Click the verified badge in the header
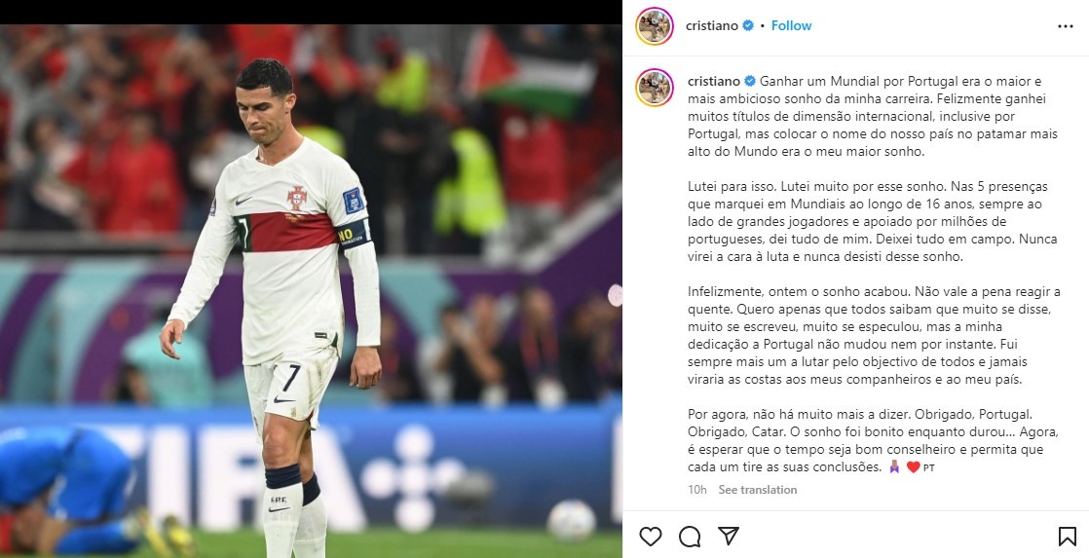Screen dimensions: 1089x558 tap(748, 25)
